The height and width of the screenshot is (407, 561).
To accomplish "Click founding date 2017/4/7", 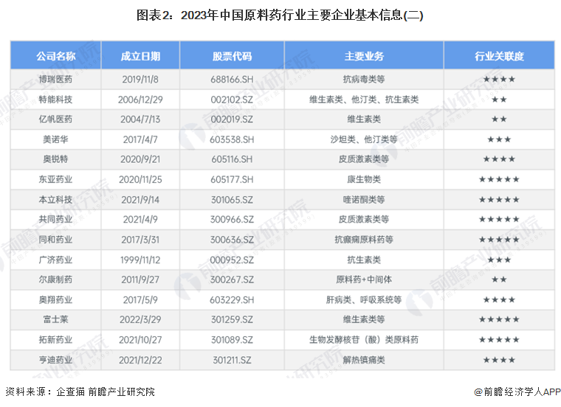I will [x=140, y=139].
